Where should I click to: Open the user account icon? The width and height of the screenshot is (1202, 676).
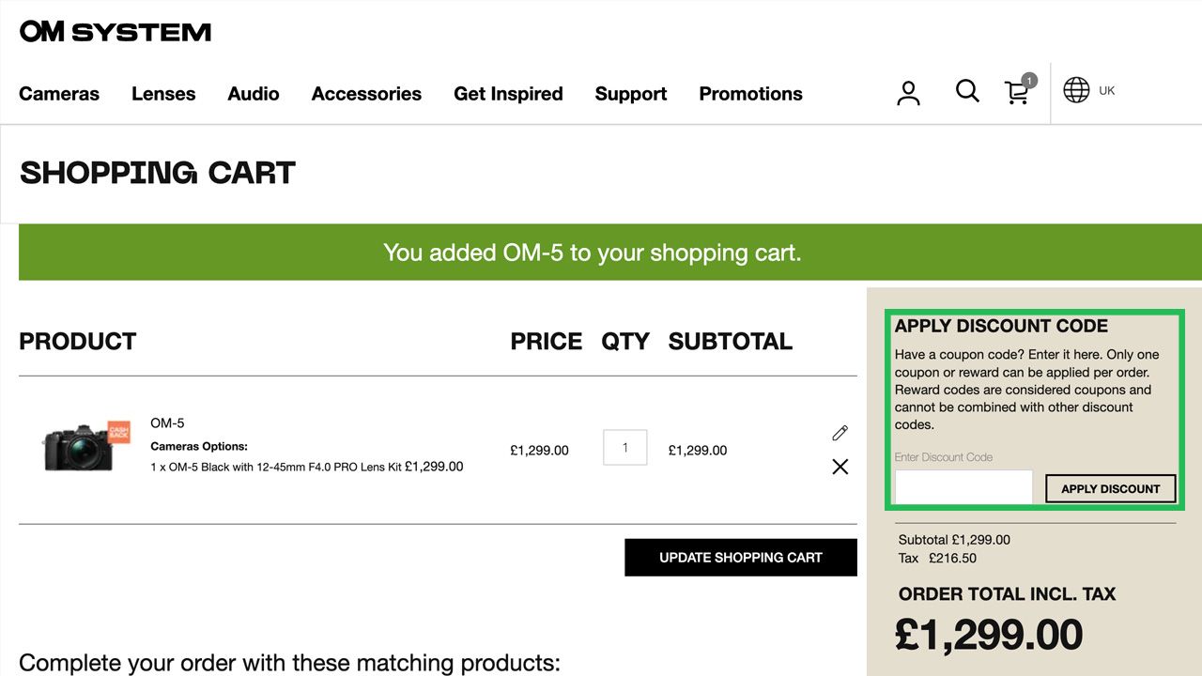pos(908,93)
